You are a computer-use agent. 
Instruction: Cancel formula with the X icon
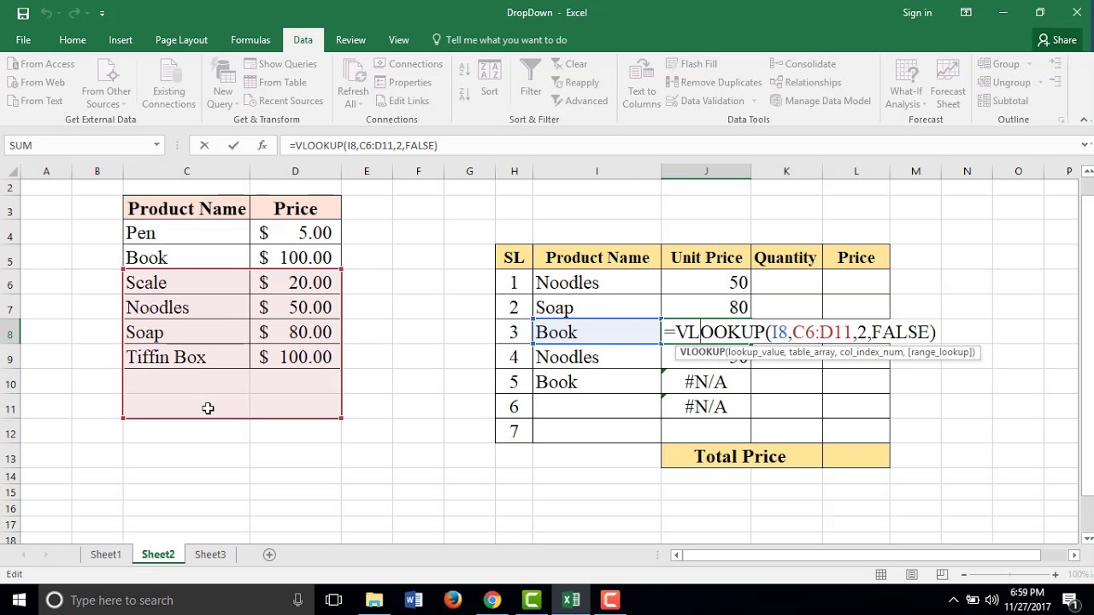coord(204,145)
